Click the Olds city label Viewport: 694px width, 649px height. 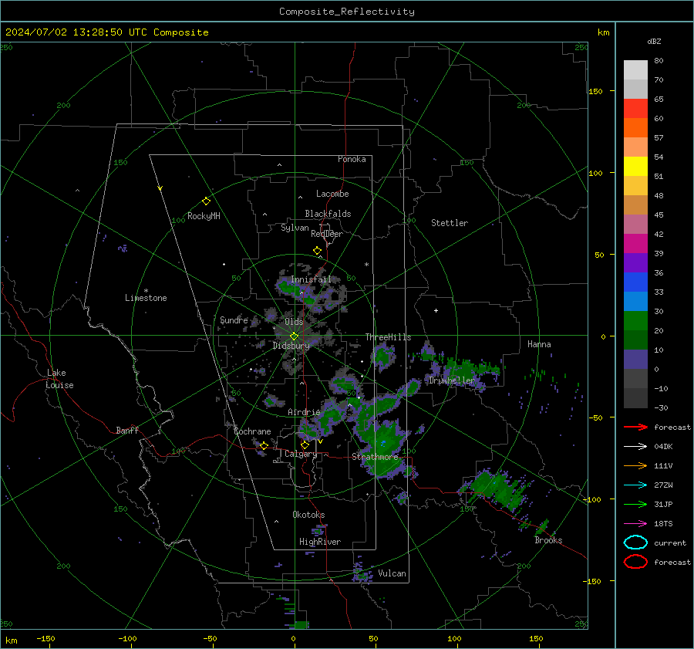click(x=294, y=322)
